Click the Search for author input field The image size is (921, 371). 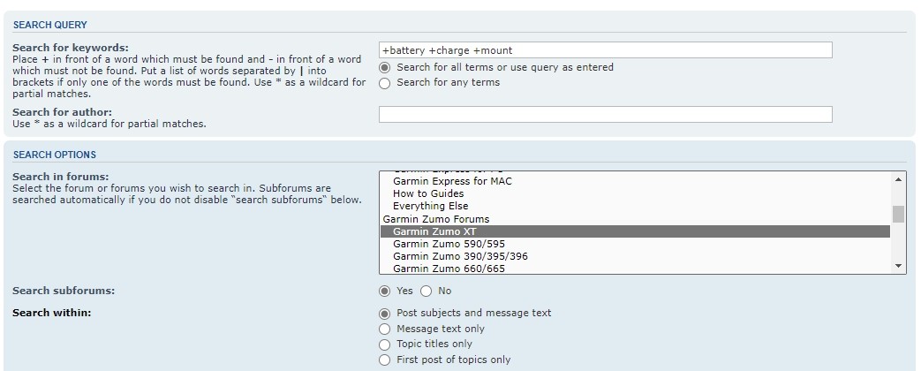[x=605, y=114]
